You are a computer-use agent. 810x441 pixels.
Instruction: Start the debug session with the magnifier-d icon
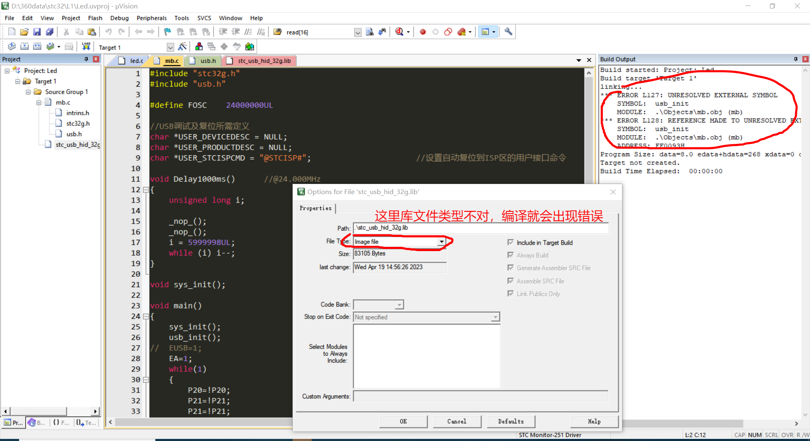(399, 32)
